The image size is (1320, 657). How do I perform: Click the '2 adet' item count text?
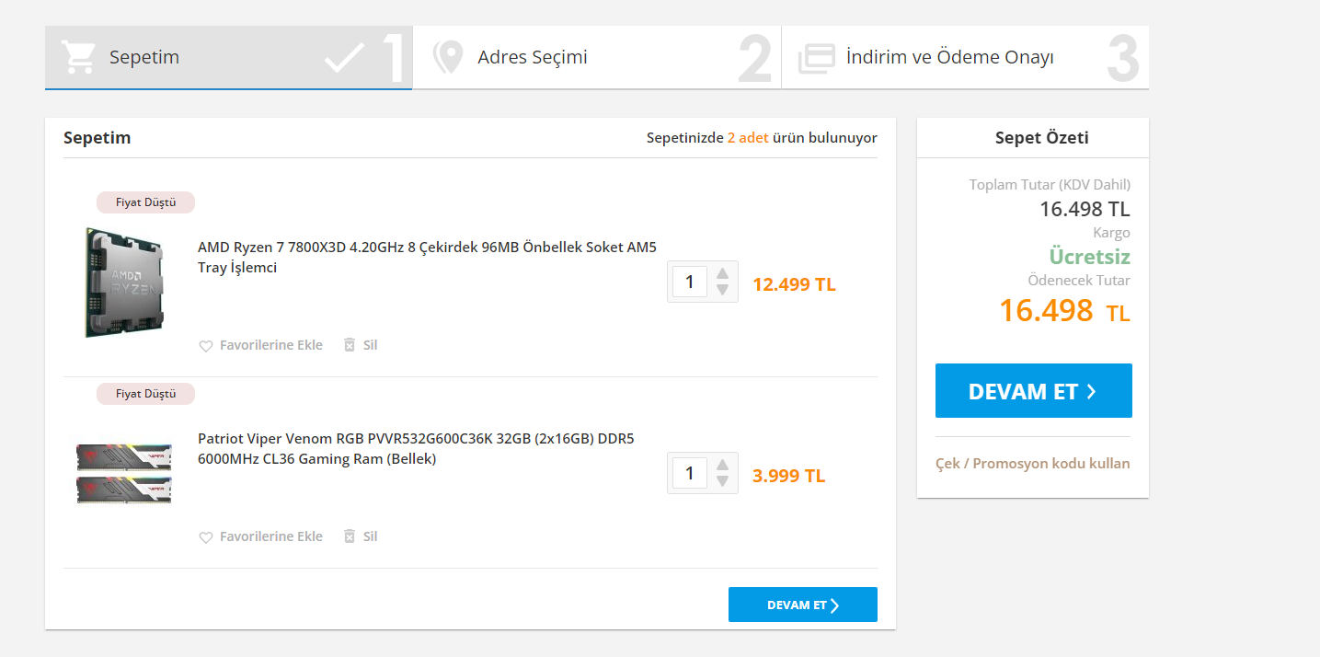click(748, 138)
